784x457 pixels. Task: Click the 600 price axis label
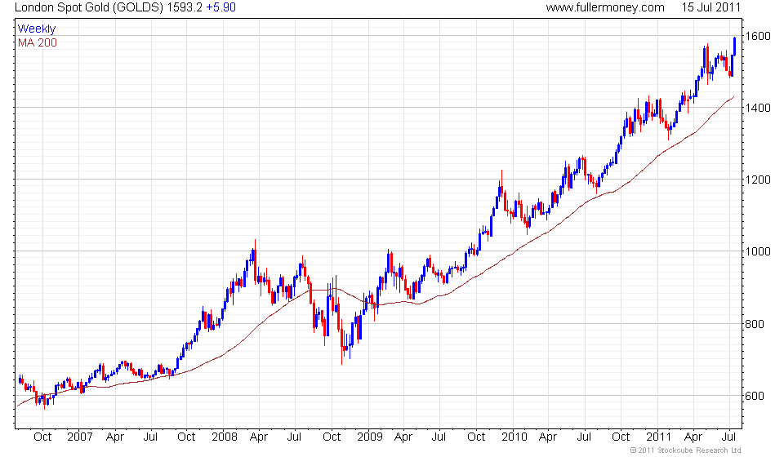(755, 396)
